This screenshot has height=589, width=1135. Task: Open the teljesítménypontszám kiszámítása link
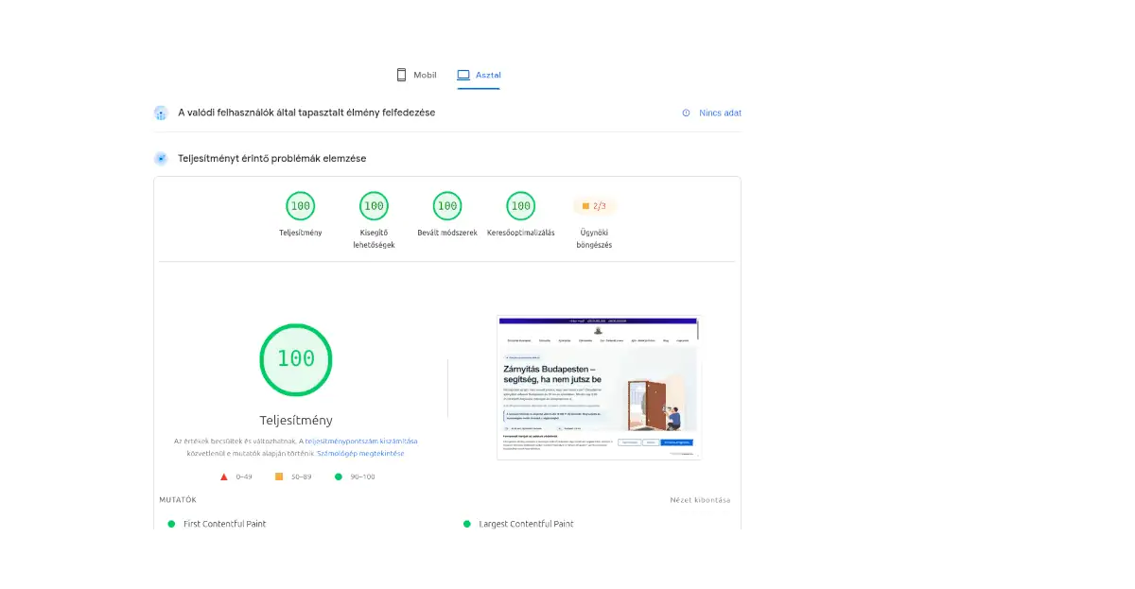pos(361,441)
